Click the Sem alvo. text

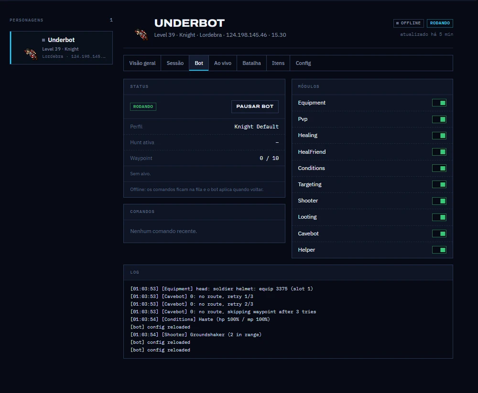click(140, 174)
